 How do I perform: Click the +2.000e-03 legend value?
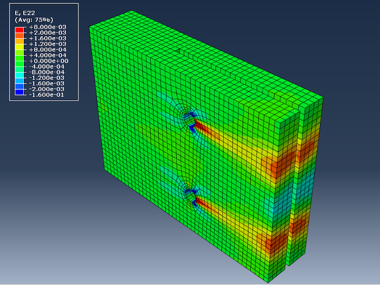tap(47, 32)
